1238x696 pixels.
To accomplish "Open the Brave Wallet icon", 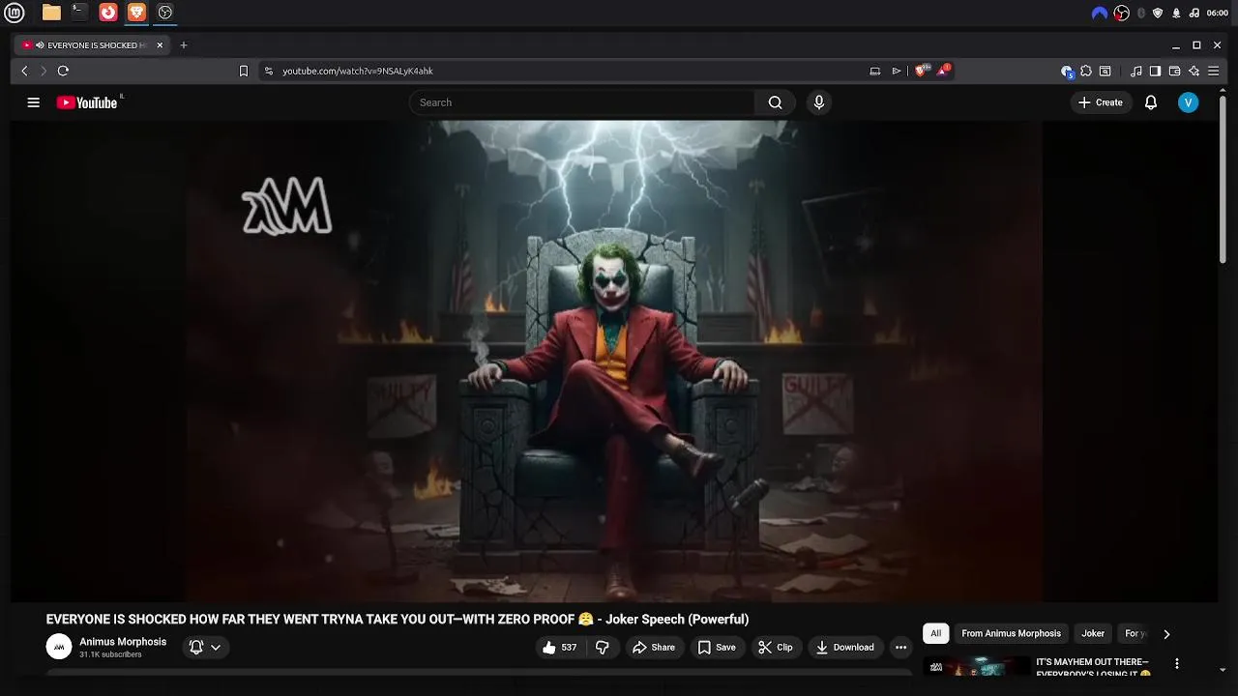I will pos(1174,71).
